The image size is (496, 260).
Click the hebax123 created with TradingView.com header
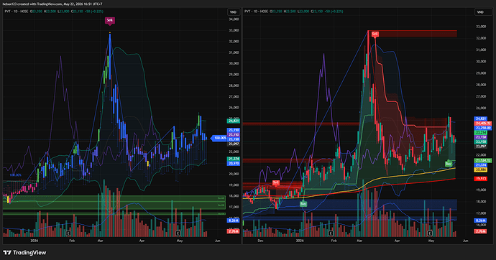point(52,4)
